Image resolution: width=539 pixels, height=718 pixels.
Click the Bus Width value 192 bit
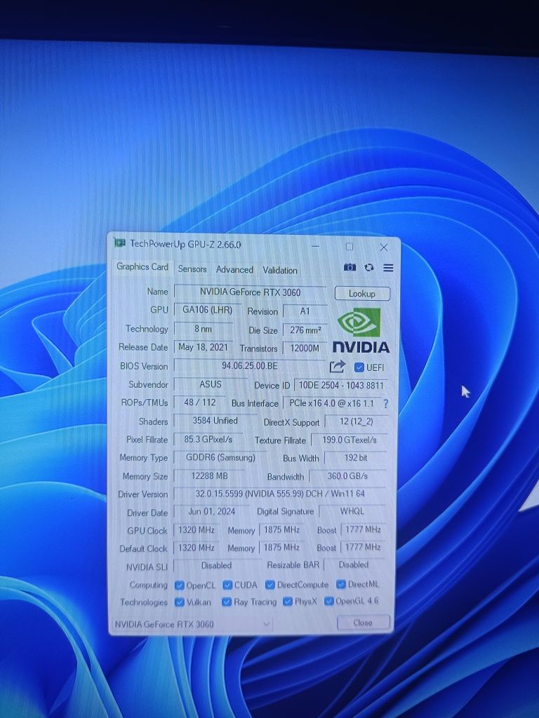coord(356,458)
